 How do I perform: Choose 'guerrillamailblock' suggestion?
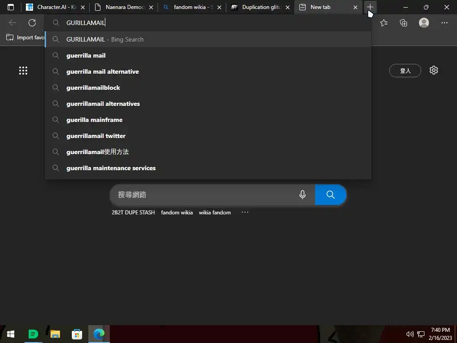point(208,88)
